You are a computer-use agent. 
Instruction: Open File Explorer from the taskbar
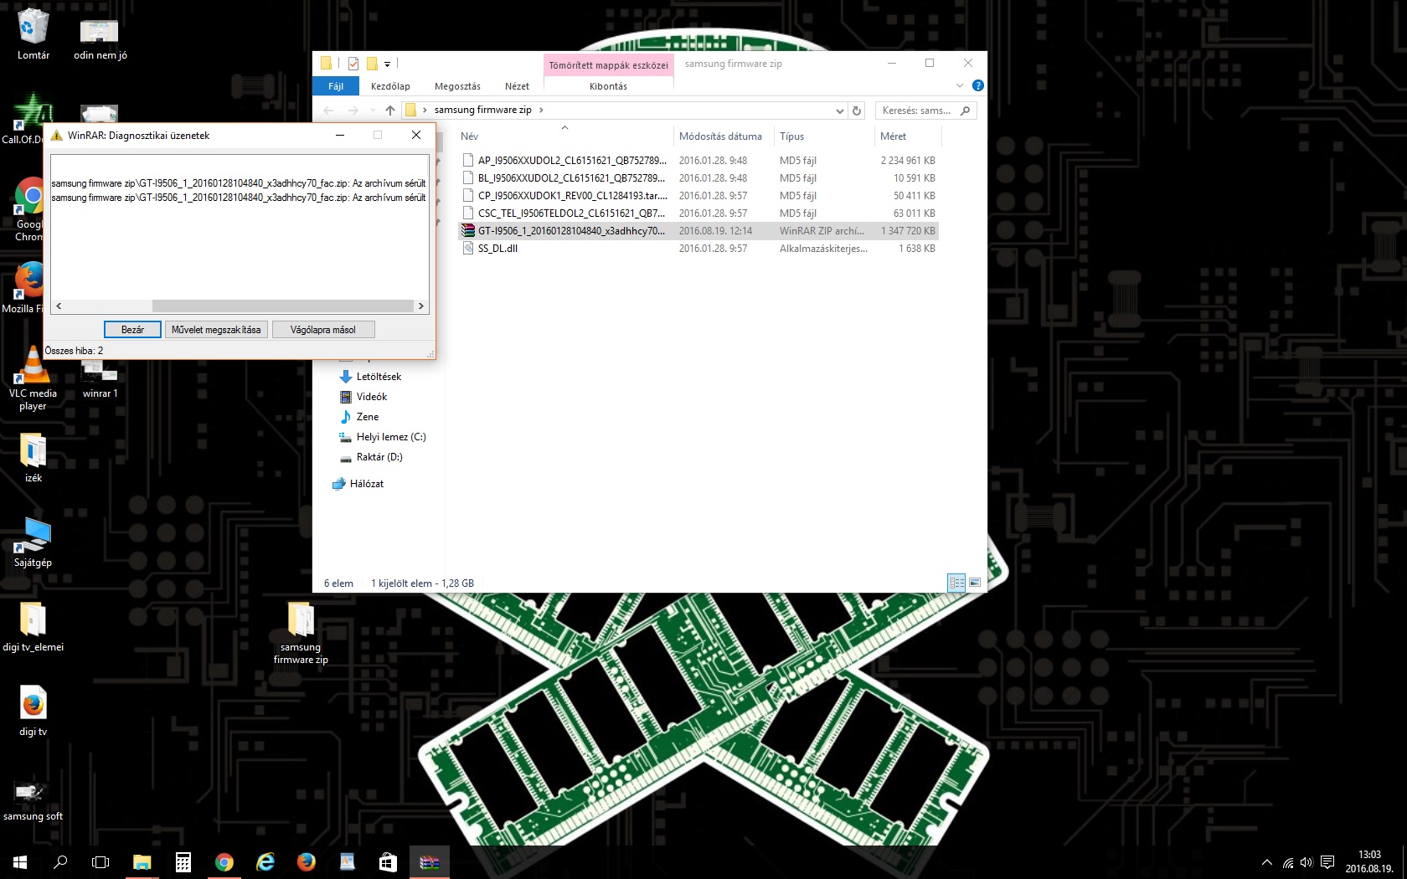[x=142, y=862]
